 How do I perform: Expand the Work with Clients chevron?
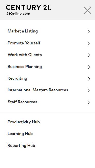pos(89,55)
